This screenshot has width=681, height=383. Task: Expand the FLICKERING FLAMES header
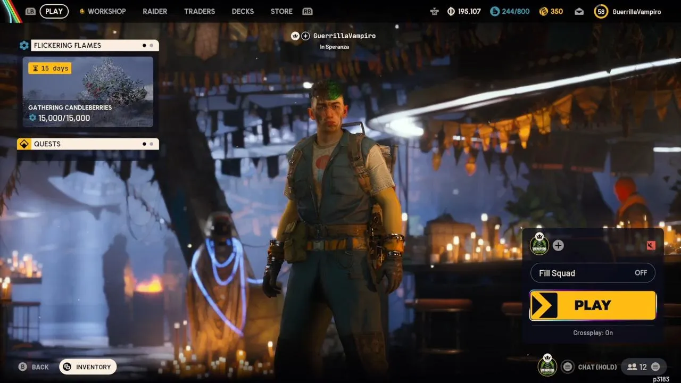pyautogui.click(x=95, y=45)
